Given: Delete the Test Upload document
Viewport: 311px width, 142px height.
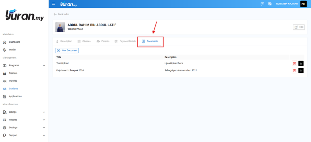Looking at the screenshot, I should click(x=294, y=63).
